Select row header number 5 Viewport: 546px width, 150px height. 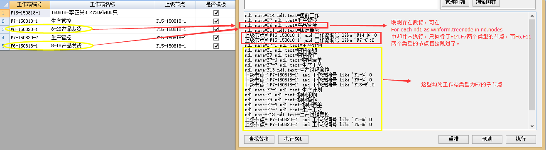click(4, 46)
